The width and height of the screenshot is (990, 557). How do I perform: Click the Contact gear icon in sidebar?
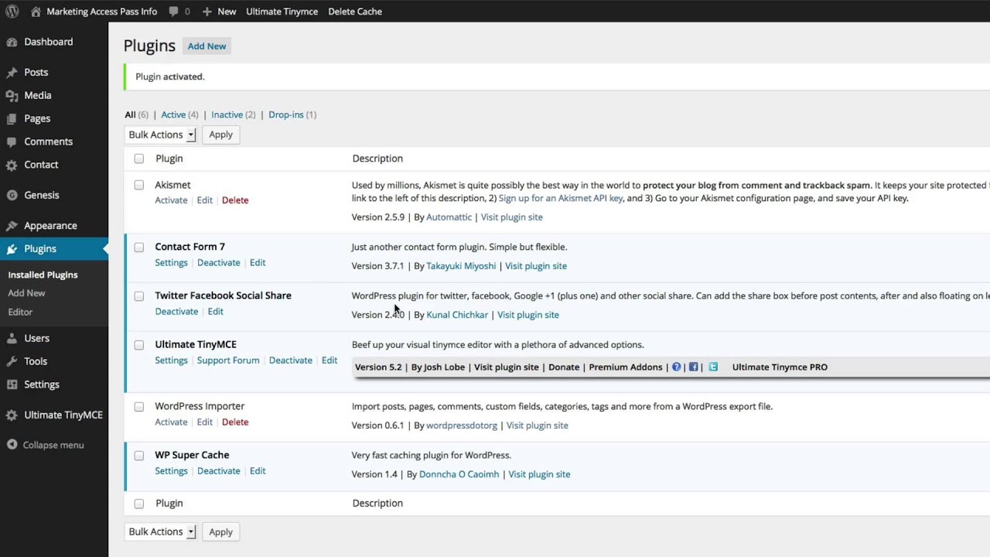pos(12,165)
